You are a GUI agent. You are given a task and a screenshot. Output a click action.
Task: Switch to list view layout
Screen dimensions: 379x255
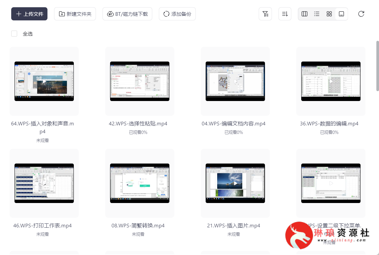(317, 14)
